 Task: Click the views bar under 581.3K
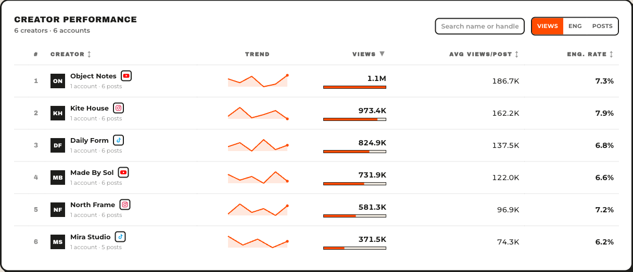(x=355, y=216)
